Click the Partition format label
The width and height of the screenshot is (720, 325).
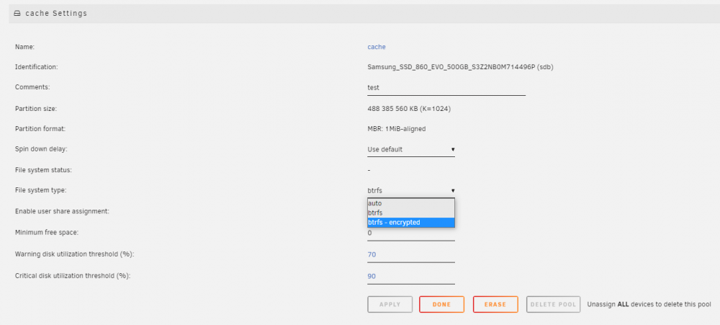pyautogui.click(x=40, y=129)
